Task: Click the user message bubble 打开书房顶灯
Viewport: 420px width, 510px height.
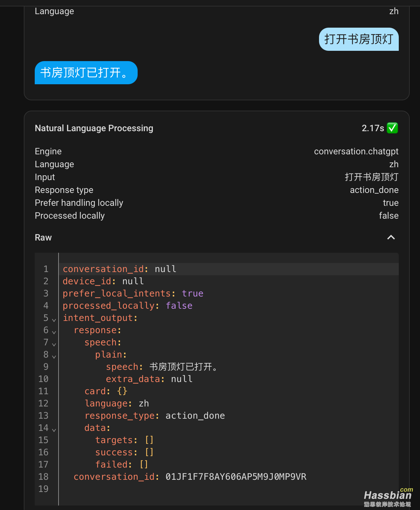Action: tap(359, 39)
